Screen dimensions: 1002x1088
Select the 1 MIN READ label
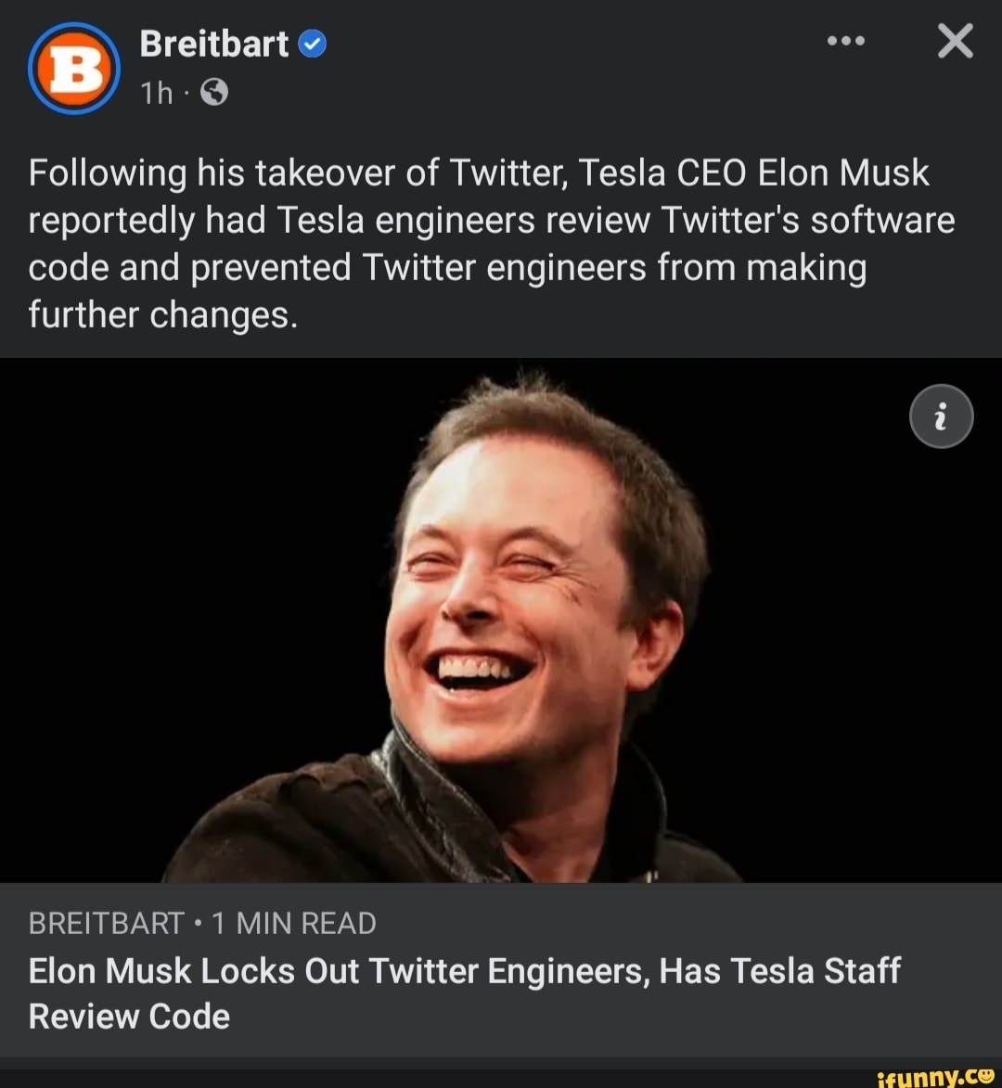292,922
